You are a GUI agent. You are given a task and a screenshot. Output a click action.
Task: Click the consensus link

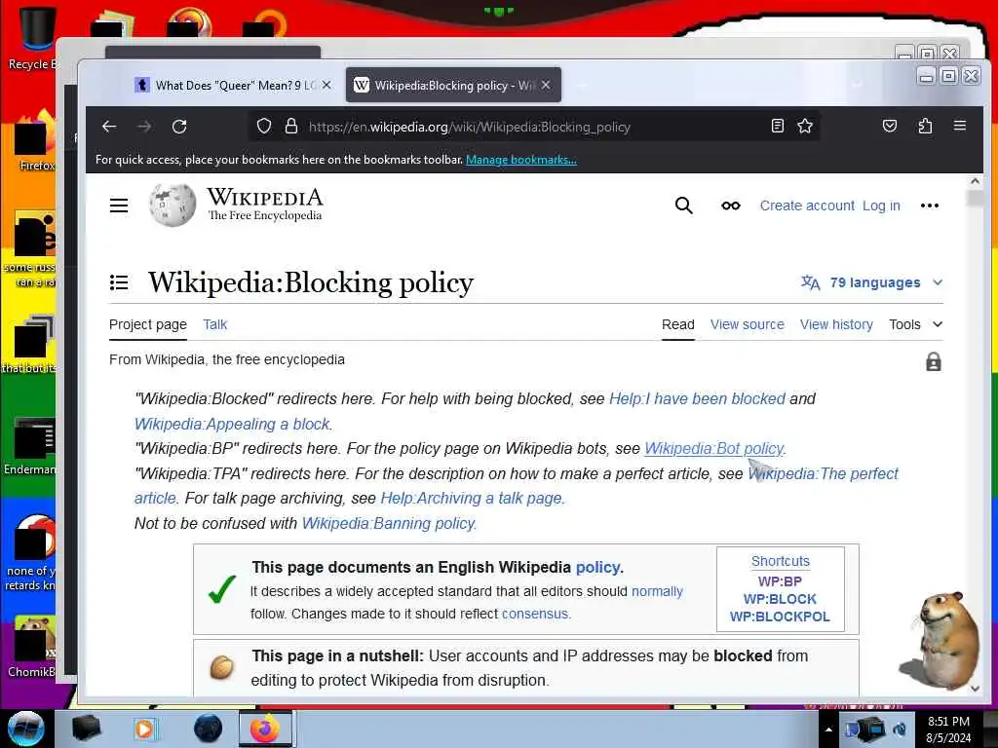(x=535, y=614)
